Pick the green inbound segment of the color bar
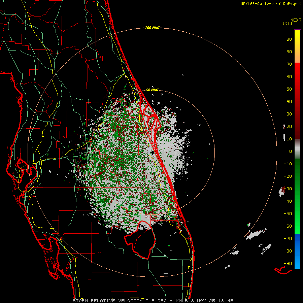303x303 pixels. [x=297, y=196]
